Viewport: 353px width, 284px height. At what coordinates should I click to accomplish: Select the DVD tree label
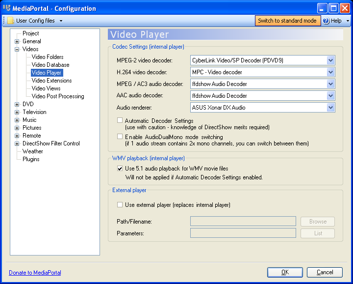(28, 104)
